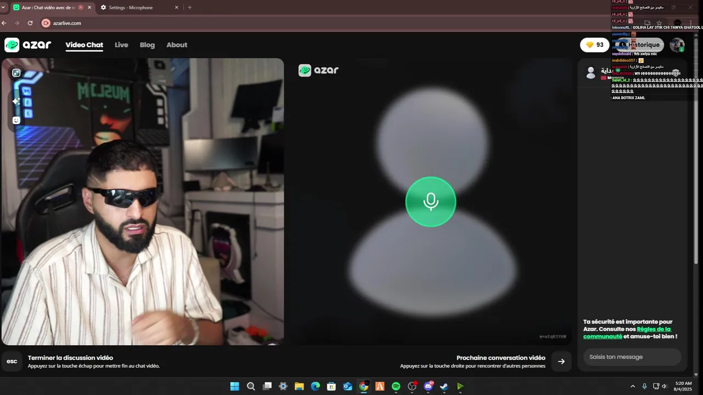Screen dimensions: 703x395
Task: Click the layout switch icon on own video
Action: (x=16, y=72)
